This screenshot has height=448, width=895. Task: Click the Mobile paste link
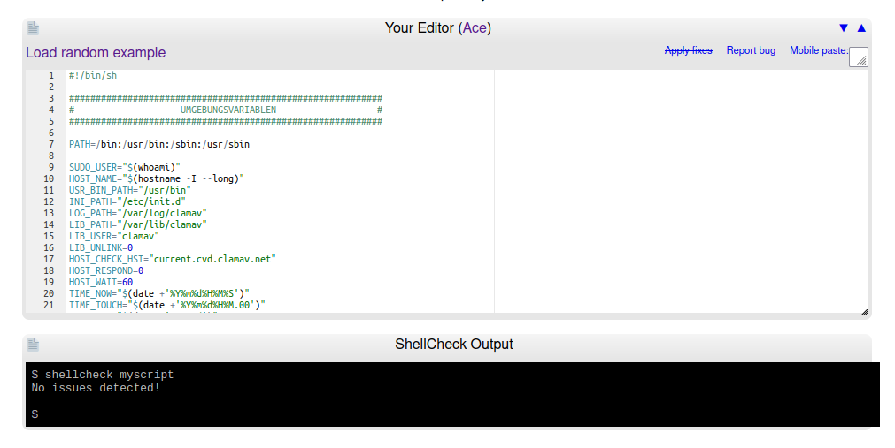(819, 50)
